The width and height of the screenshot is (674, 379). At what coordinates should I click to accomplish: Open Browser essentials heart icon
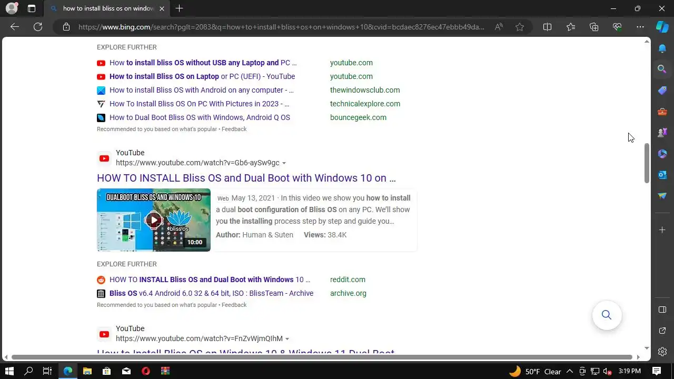tap(617, 27)
